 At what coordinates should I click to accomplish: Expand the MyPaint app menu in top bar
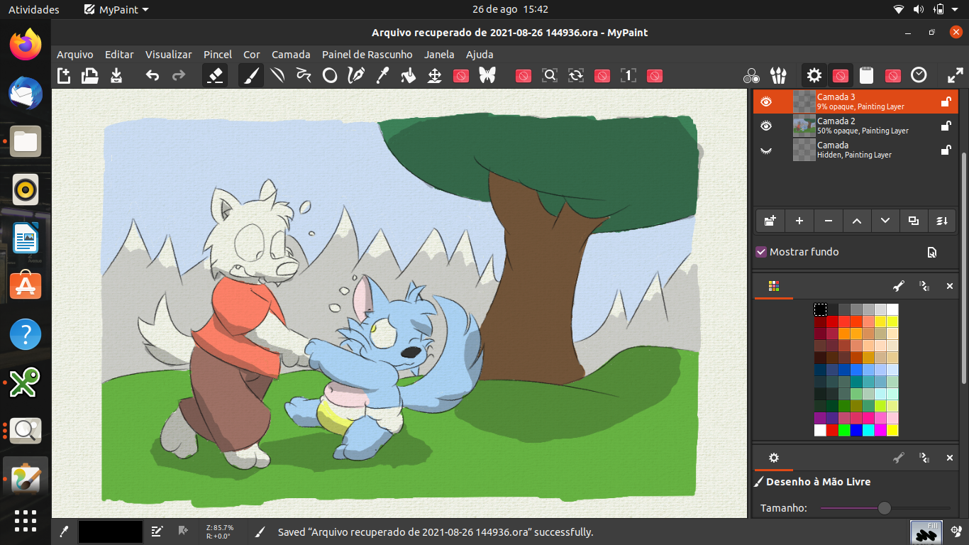(x=116, y=9)
